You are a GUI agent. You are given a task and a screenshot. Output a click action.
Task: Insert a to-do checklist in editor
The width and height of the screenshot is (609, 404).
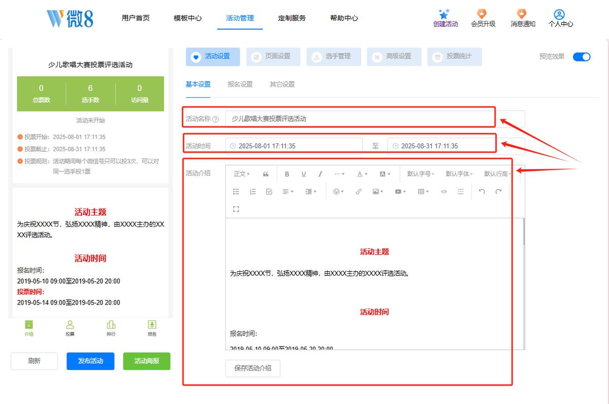[269, 192]
